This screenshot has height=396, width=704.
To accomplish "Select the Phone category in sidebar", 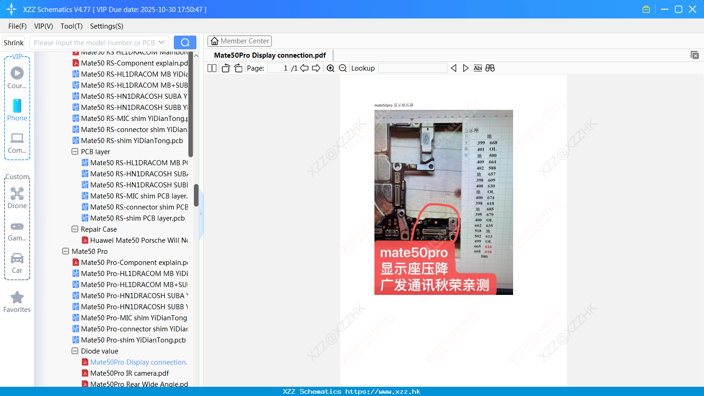I will coord(17,110).
